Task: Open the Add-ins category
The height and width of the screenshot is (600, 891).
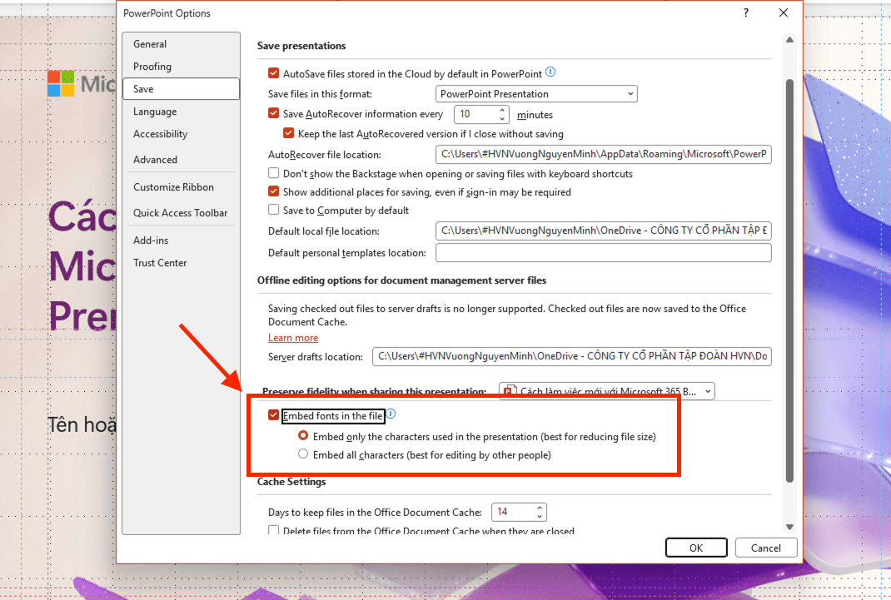Action: [x=181, y=240]
